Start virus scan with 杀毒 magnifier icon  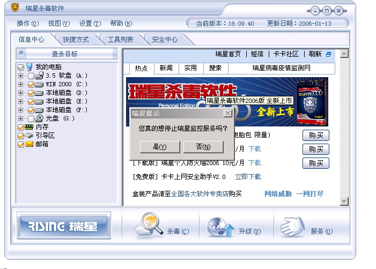click(149, 225)
